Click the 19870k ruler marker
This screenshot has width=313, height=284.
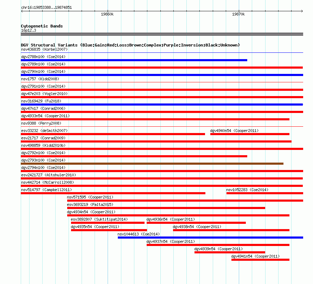[238, 14]
